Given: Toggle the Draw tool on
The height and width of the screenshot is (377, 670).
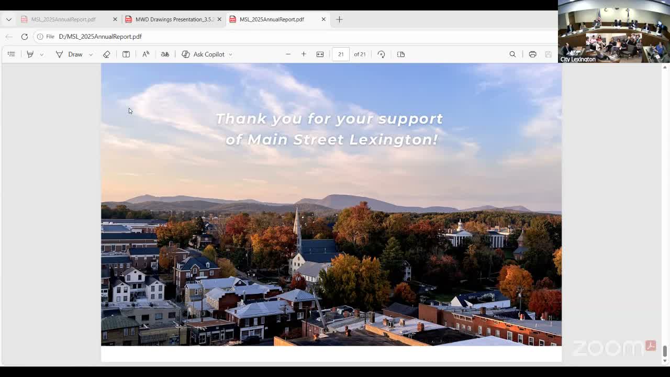Looking at the screenshot, I should (69, 54).
